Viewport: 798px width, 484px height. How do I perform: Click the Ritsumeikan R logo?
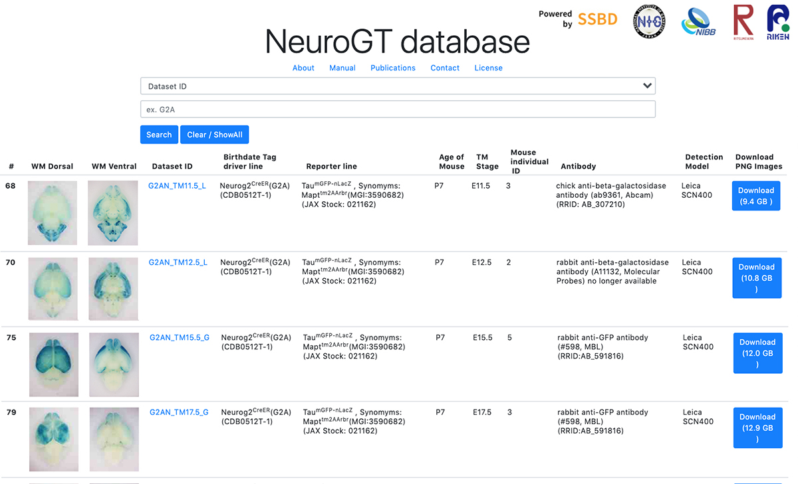pos(743,21)
